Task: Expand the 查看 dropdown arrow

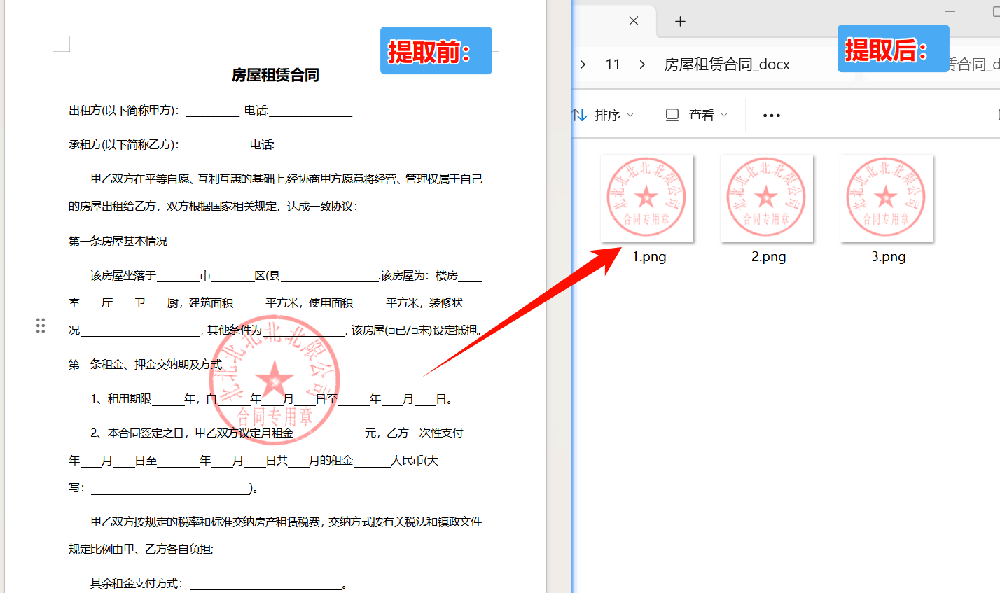Action: click(x=725, y=116)
